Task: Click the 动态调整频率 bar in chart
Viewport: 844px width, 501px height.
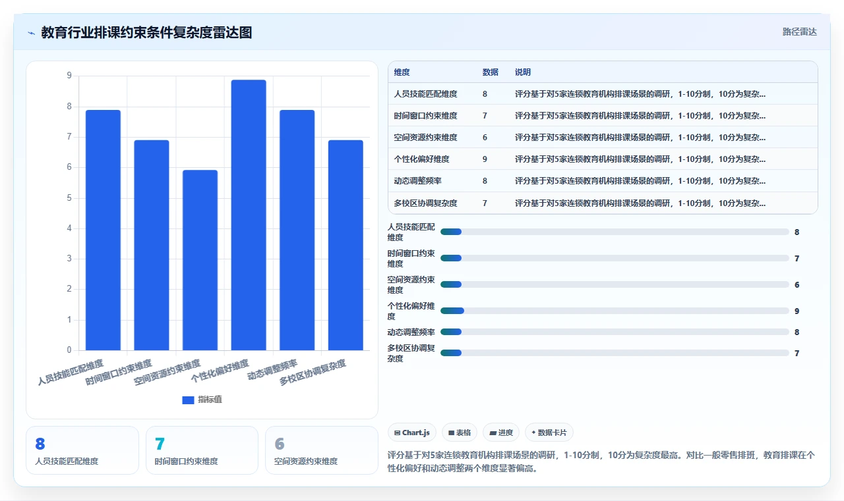Action: tap(297, 230)
